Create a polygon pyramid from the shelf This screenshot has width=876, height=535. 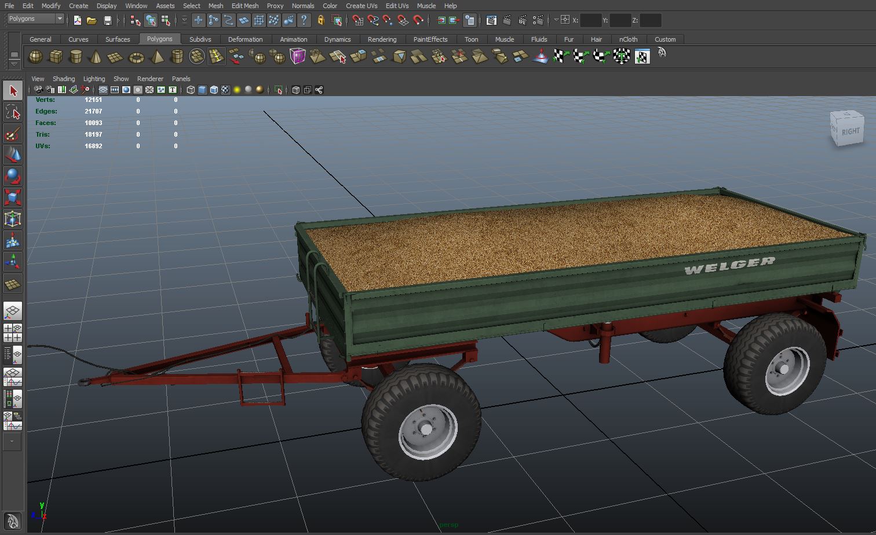point(156,57)
